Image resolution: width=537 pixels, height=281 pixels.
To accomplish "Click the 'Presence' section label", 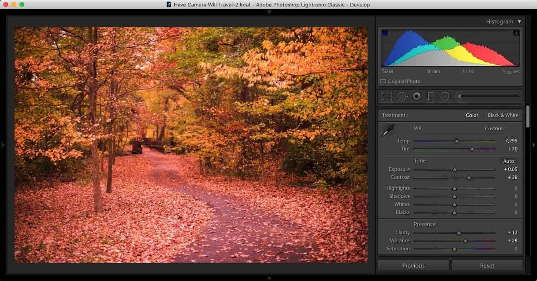I will tap(425, 224).
